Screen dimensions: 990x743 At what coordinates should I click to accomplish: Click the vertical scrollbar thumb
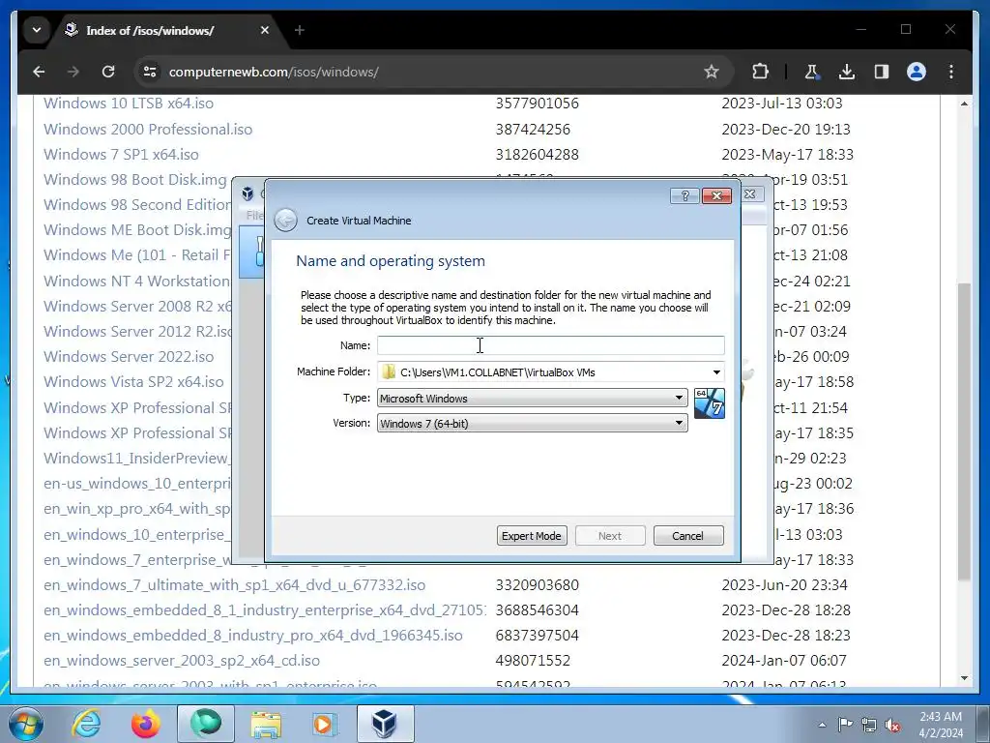pyautogui.click(x=964, y=431)
